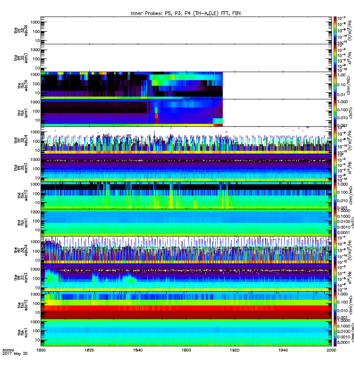Click the the fff 32 edc34 spectrogram
The height and width of the screenshot is (377, 354).
click(x=186, y=250)
